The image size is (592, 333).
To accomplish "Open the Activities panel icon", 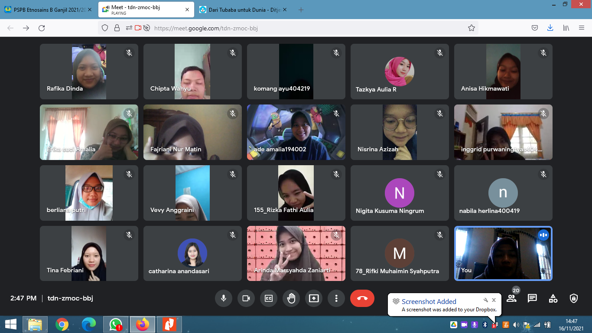I will point(553,298).
